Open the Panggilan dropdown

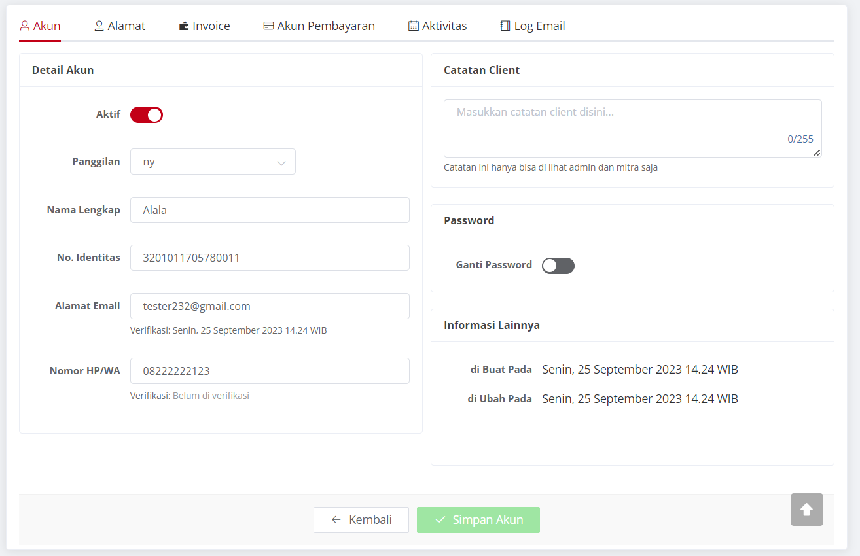click(213, 162)
